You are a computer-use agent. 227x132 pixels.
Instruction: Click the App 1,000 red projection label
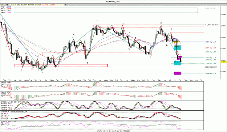click(x=210, y=48)
